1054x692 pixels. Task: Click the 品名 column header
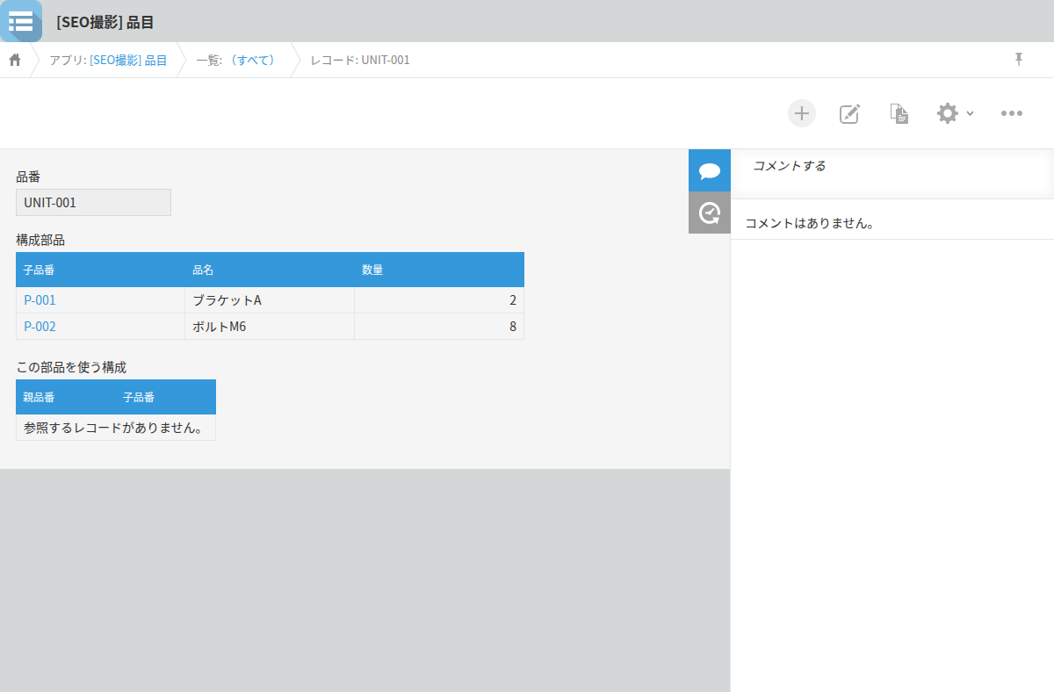(x=270, y=270)
